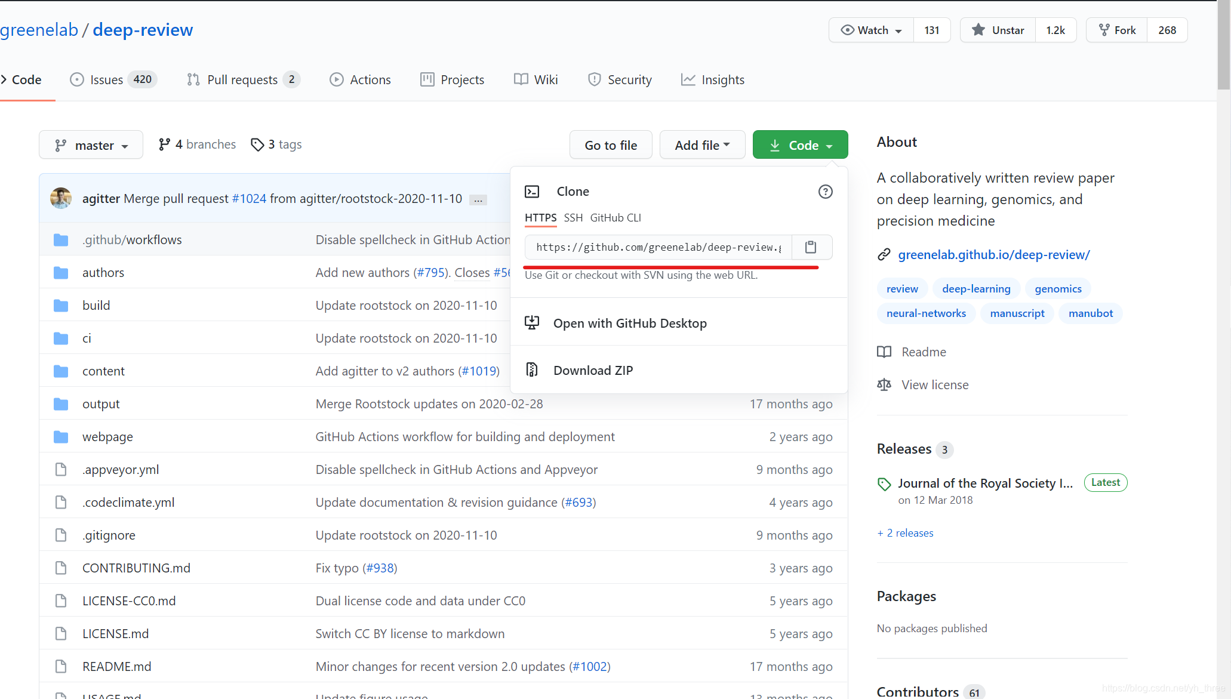Open pull request #1024 link in commit
This screenshot has height=699, width=1231.
pyautogui.click(x=249, y=199)
